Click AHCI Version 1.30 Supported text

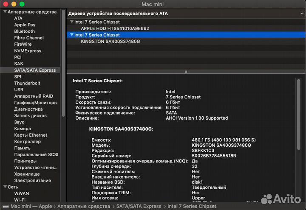click(197, 118)
